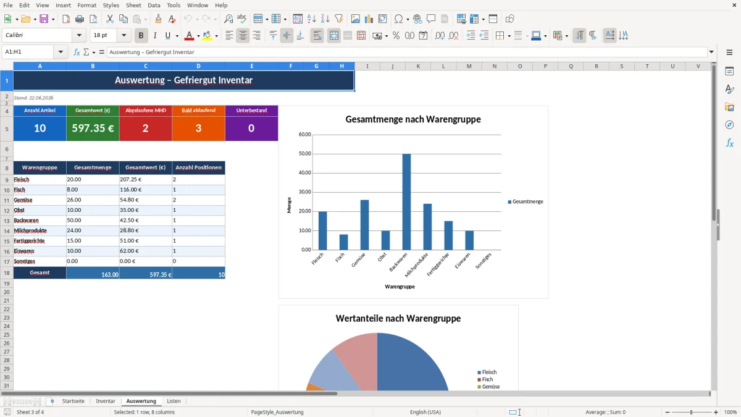Insert a special character
Screen dimensions: 741x417
tap(398, 19)
